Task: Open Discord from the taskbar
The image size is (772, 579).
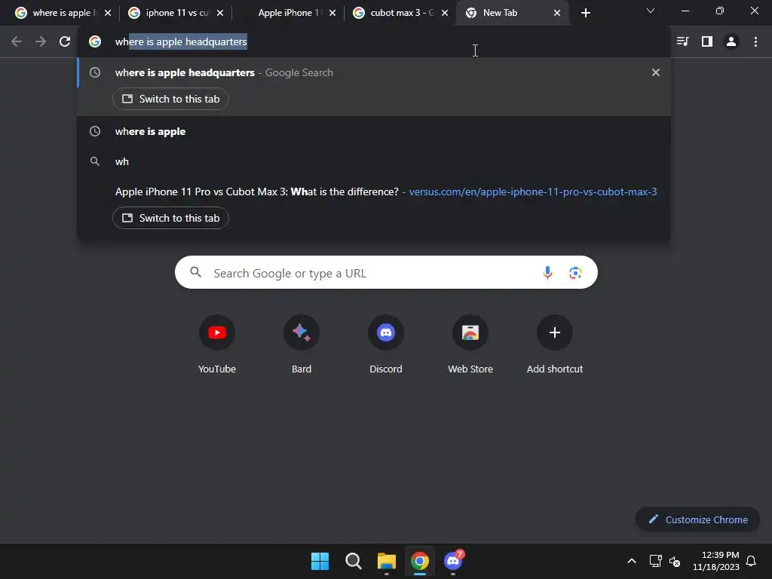Action: (x=453, y=561)
